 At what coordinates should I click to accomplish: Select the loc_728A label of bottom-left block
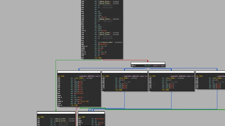point(41,117)
